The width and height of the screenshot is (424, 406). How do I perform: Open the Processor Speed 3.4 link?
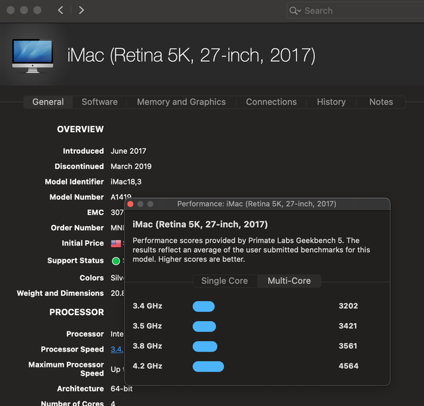(x=117, y=350)
